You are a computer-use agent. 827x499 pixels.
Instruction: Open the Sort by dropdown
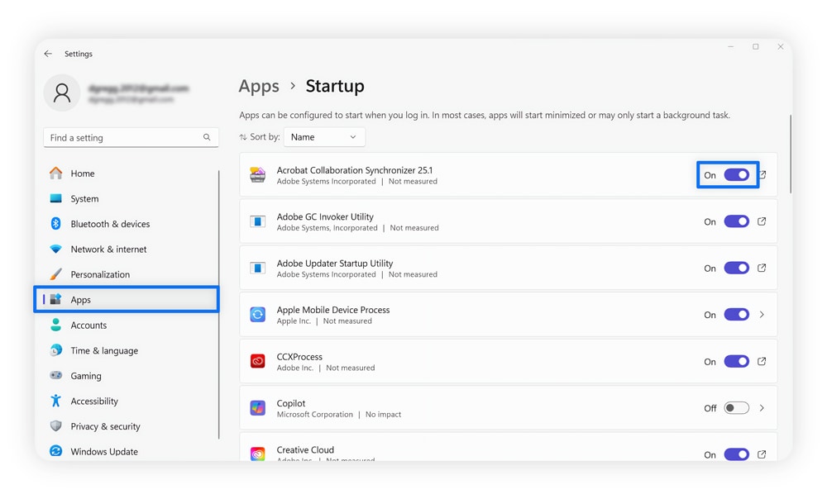tap(324, 136)
